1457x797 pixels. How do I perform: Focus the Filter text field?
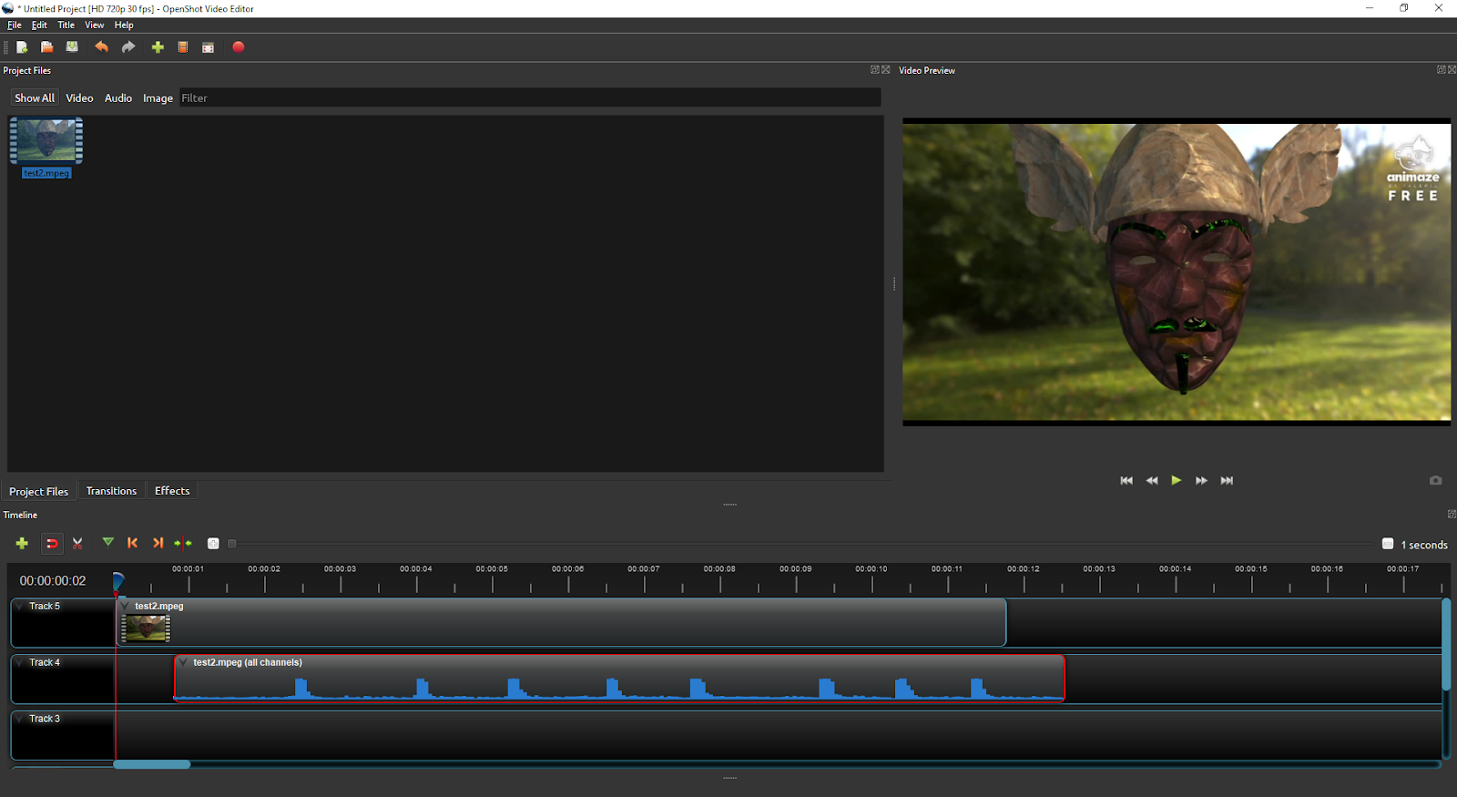click(530, 98)
